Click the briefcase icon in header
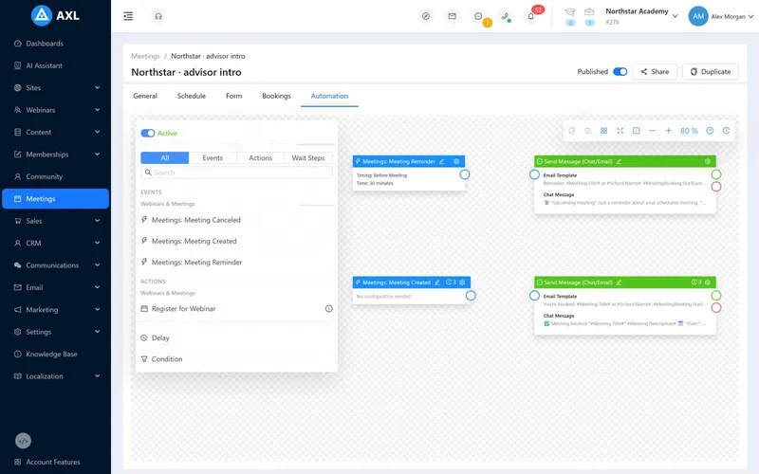 [x=589, y=12]
